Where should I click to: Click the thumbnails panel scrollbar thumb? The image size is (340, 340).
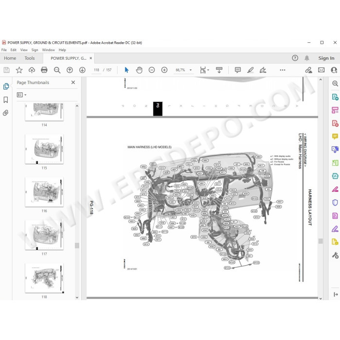(x=77, y=245)
